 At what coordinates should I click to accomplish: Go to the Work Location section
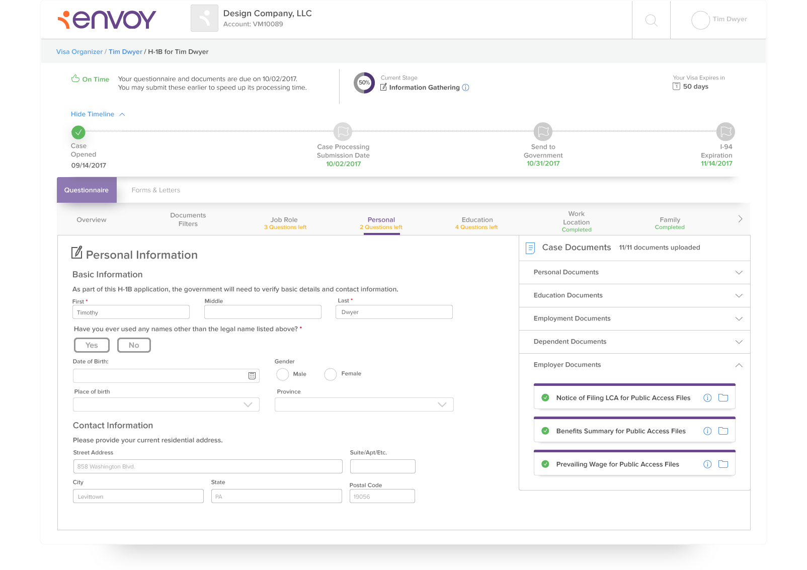coord(577,222)
